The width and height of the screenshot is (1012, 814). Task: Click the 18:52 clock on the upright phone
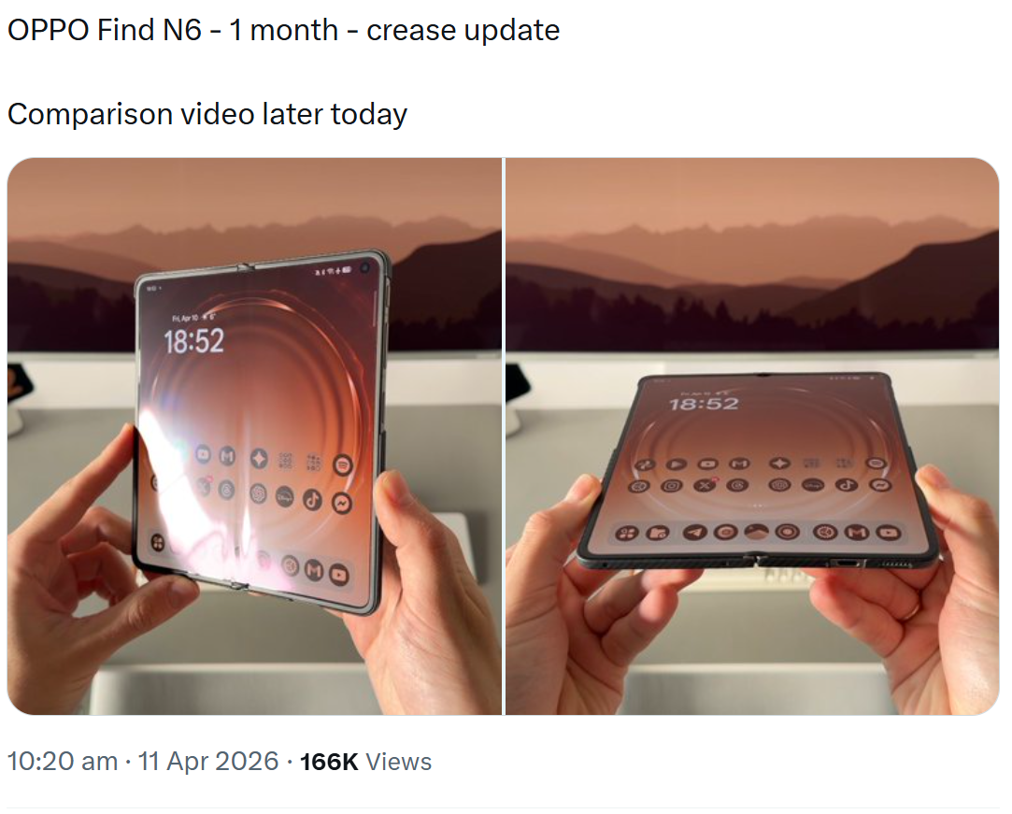point(193,341)
